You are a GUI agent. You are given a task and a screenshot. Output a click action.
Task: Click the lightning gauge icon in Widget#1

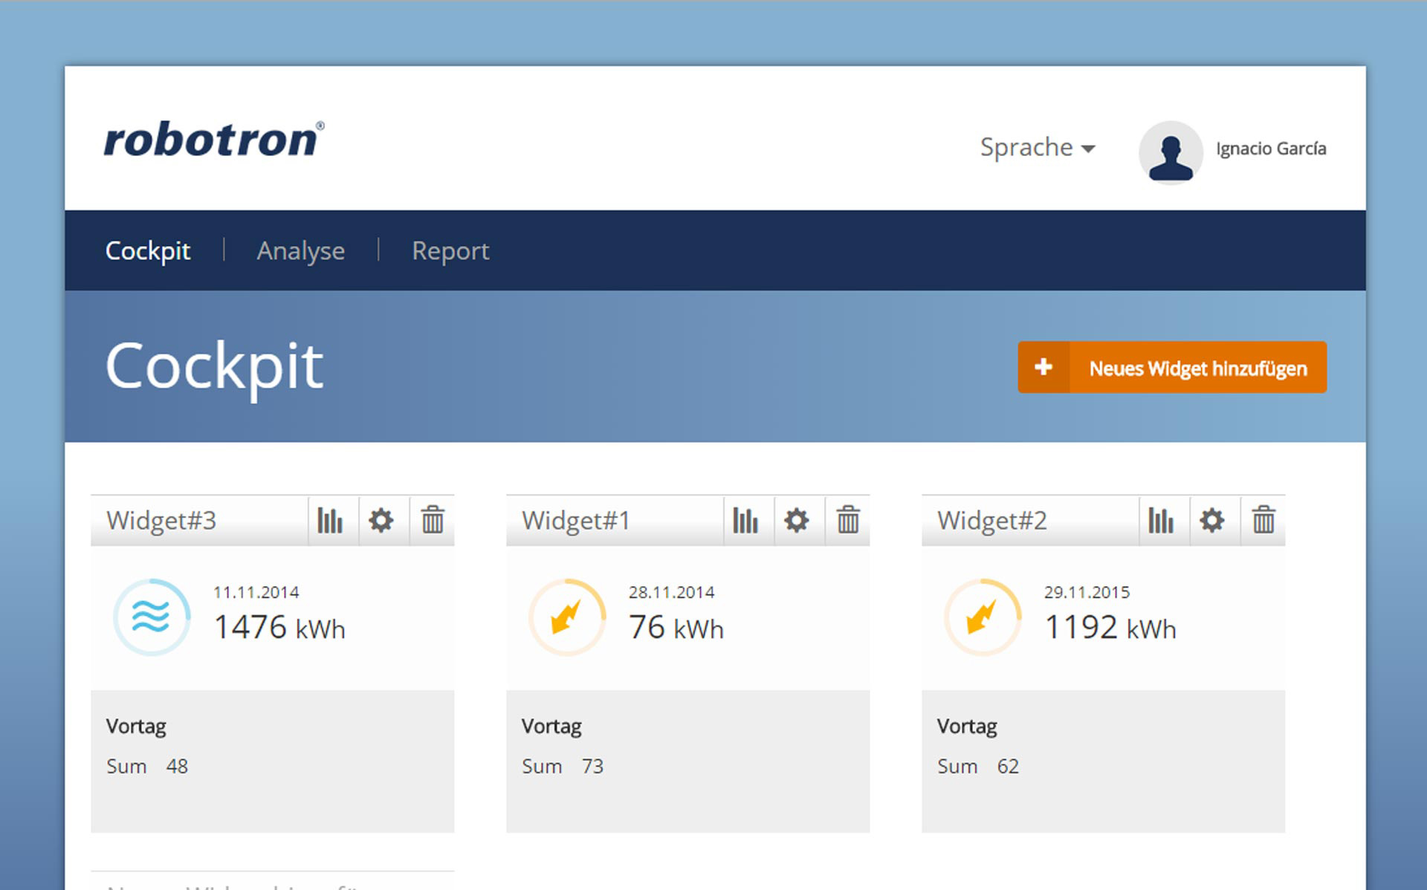567,617
